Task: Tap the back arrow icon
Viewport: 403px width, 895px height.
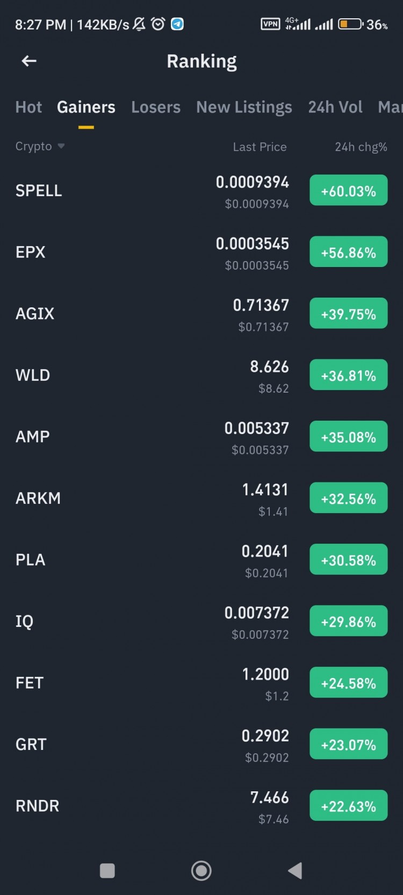Action: pyautogui.click(x=29, y=61)
